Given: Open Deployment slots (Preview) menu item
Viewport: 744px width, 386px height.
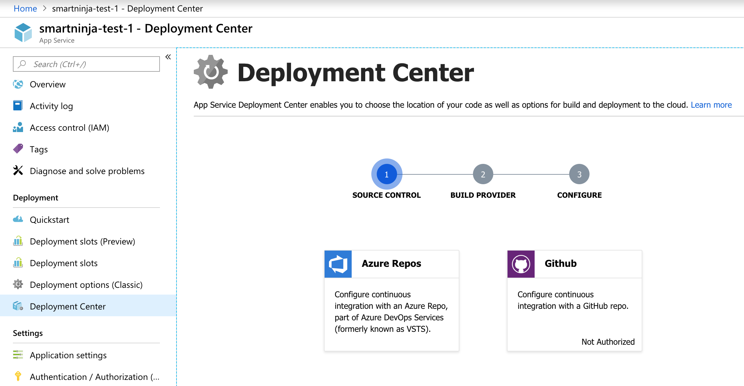Looking at the screenshot, I should [82, 241].
